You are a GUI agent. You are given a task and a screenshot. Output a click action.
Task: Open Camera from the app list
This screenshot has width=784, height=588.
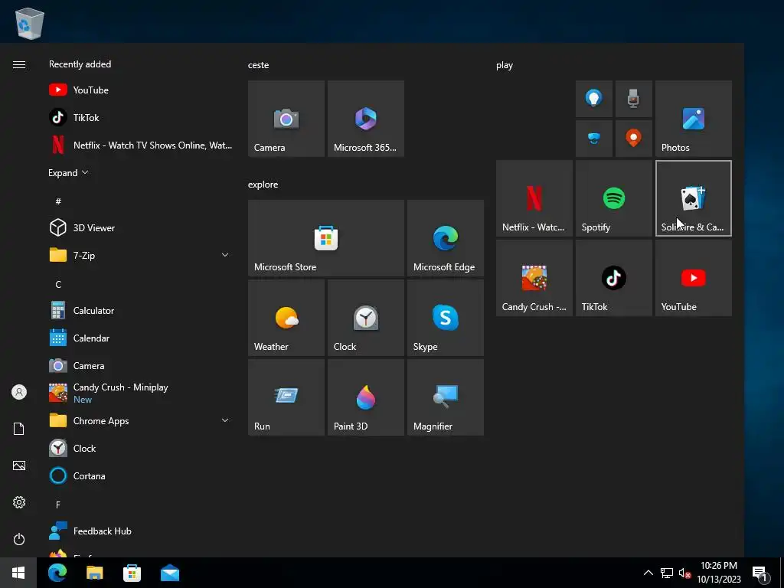tap(142, 365)
